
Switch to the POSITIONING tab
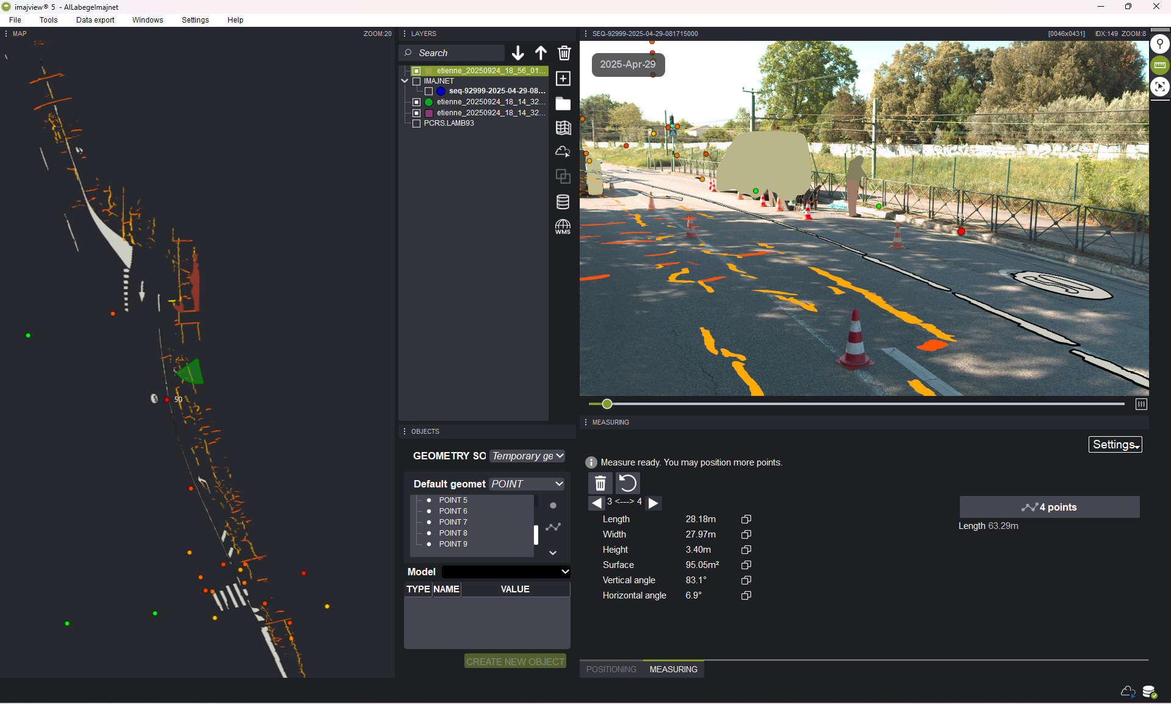[611, 669]
